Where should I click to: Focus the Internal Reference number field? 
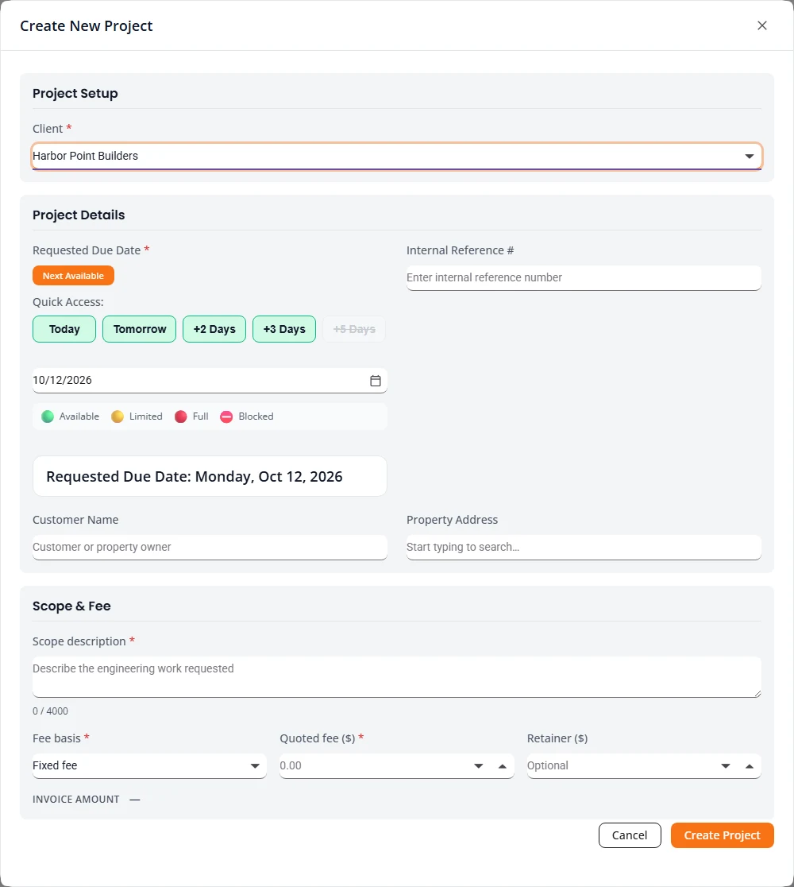584,277
